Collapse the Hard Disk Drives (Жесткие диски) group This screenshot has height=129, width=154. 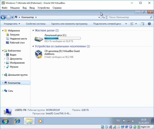pos(33,31)
